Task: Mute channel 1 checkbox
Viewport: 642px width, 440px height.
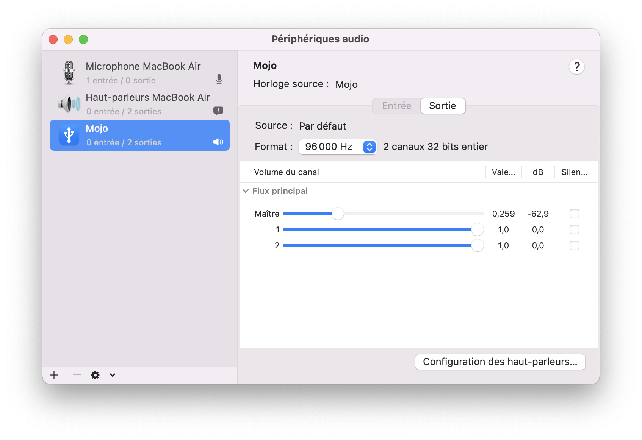Action: click(575, 229)
